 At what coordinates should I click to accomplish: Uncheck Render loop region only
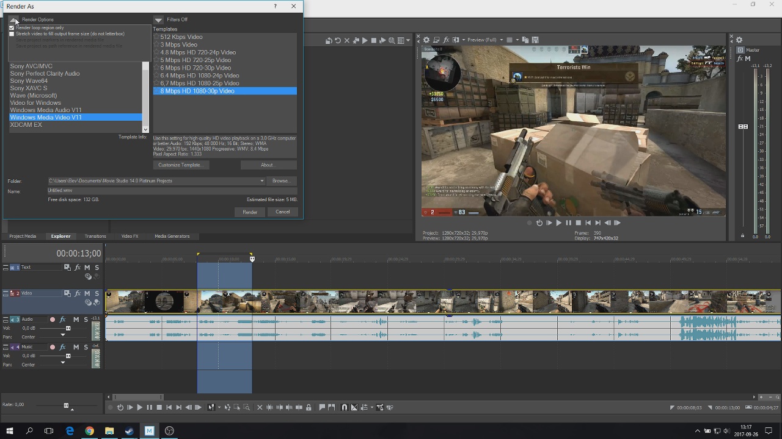(12, 28)
